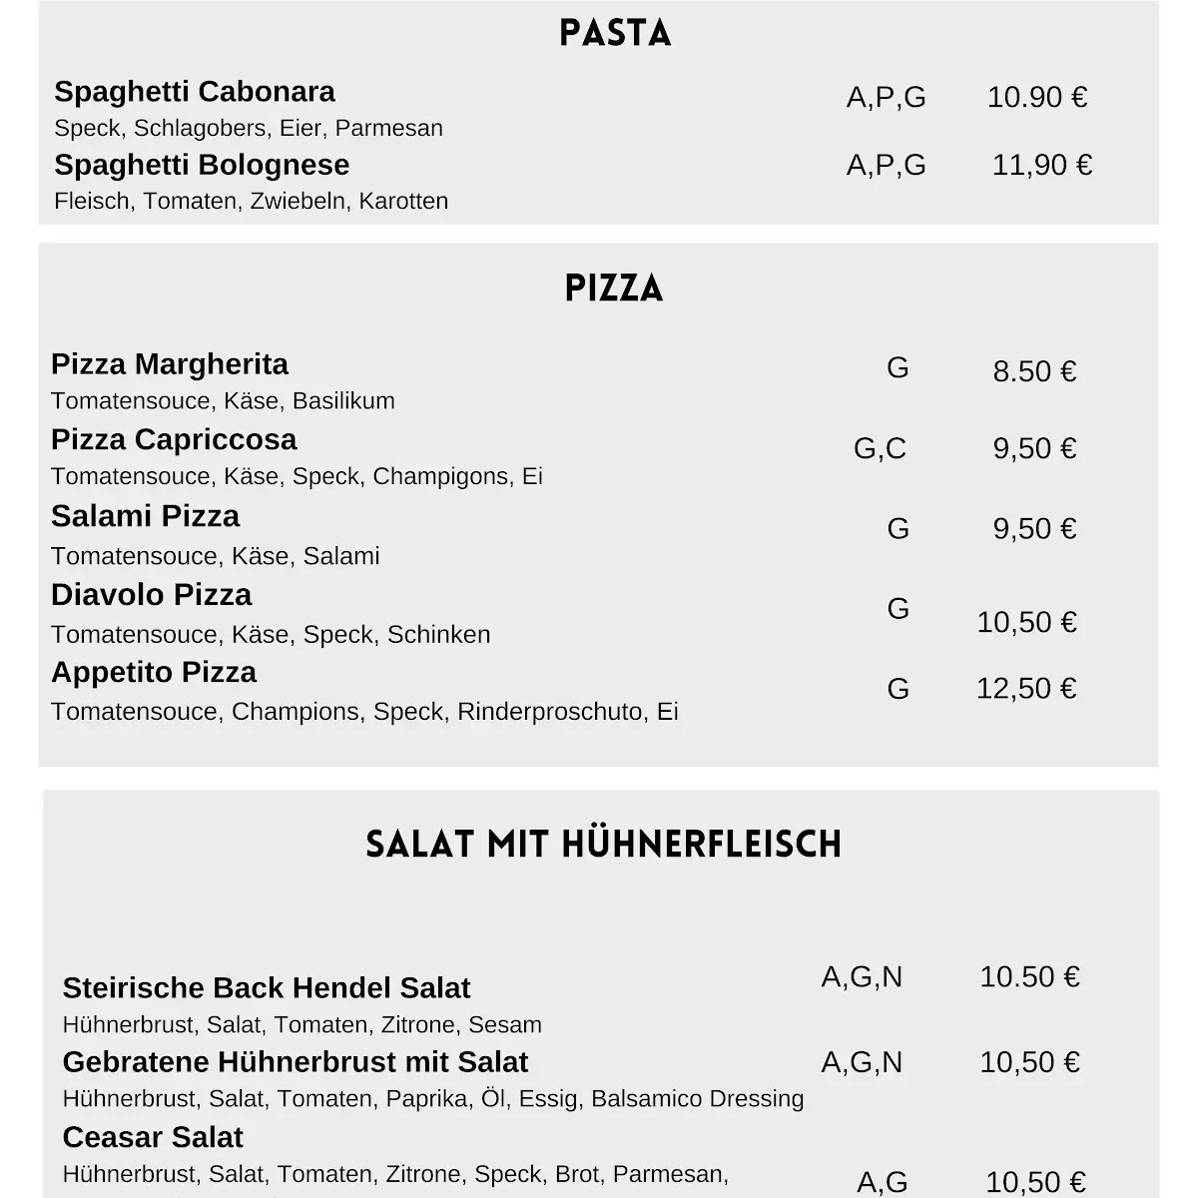Screen dimensions: 1198x1198
Task: Click the 10.90 € Cabonara price
Action: 1037,97
